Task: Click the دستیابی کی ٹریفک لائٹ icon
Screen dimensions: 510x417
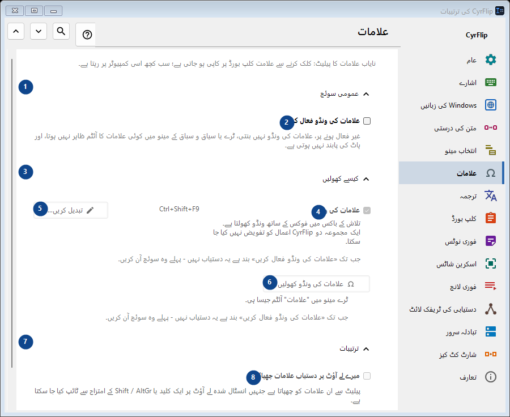Action: [x=491, y=309]
